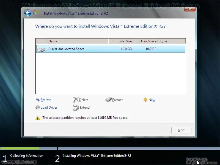The width and height of the screenshot is (220, 165).
Task: Choose the Format option
Action: (x=117, y=100)
